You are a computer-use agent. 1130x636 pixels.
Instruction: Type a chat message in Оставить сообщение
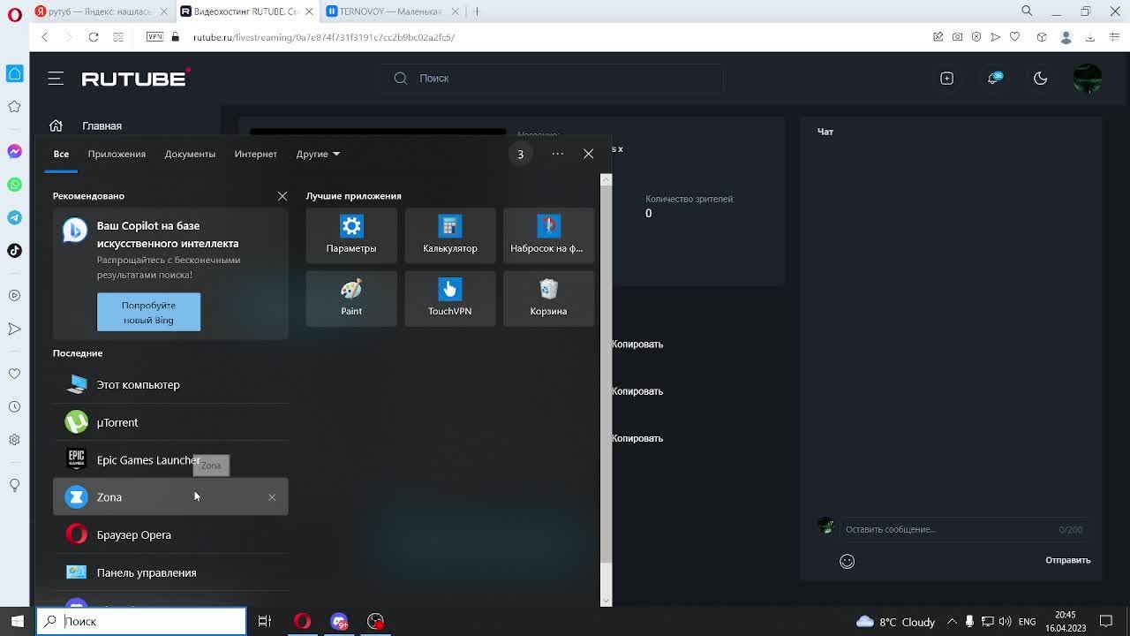click(949, 529)
